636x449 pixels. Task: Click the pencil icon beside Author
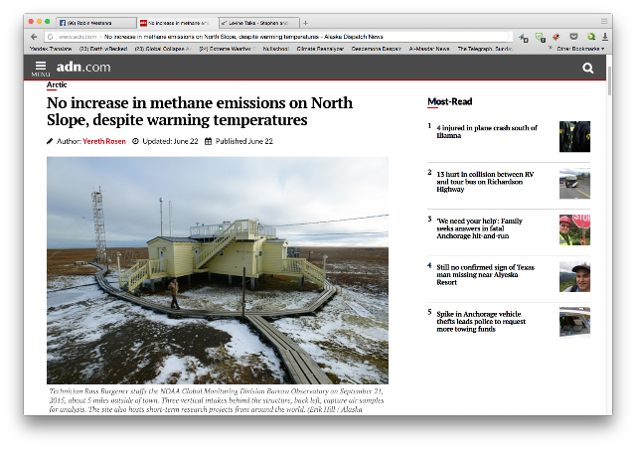coord(50,141)
